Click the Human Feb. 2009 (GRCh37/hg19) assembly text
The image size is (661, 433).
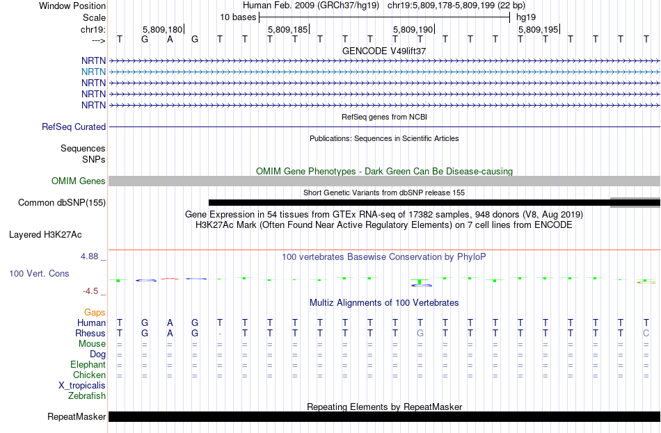point(311,6)
